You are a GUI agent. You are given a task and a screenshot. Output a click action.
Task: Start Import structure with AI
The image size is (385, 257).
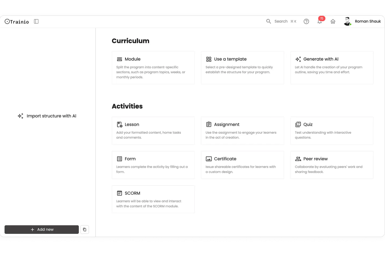tap(47, 116)
